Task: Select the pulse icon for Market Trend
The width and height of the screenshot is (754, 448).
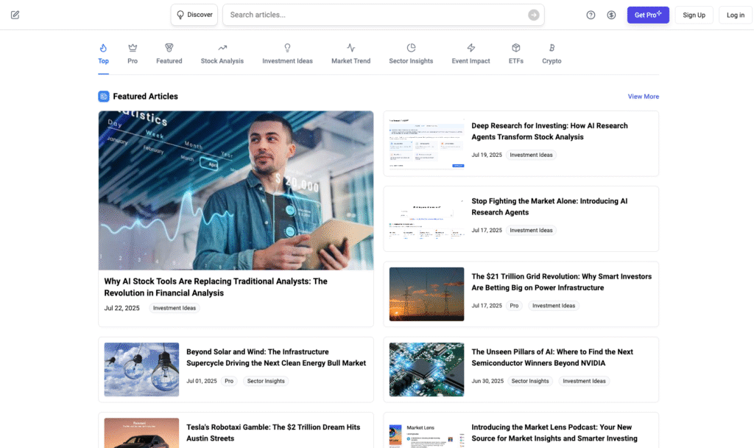Action: click(351, 46)
